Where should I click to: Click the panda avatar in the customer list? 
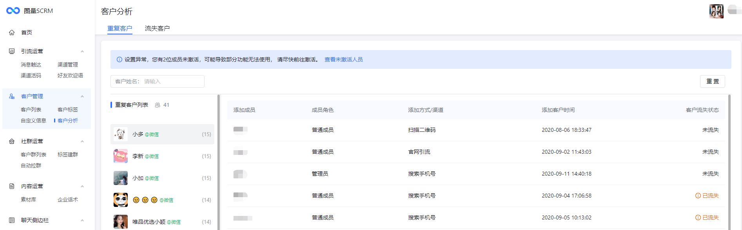(x=121, y=200)
